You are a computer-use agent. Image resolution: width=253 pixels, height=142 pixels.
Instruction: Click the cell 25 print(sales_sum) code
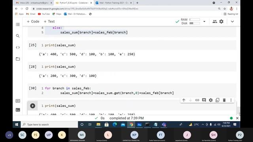(60, 45)
